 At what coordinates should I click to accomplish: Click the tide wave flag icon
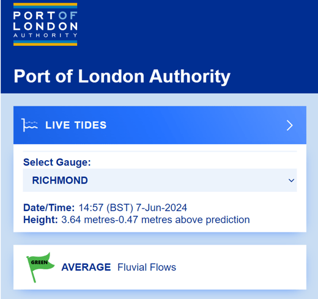click(29, 125)
